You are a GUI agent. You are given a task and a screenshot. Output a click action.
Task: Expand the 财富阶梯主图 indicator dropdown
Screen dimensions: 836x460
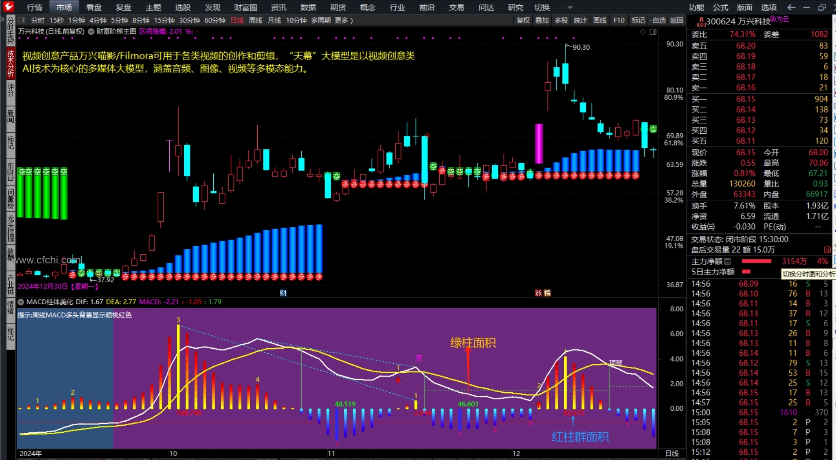pyautogui.click(x=91, y=32)
